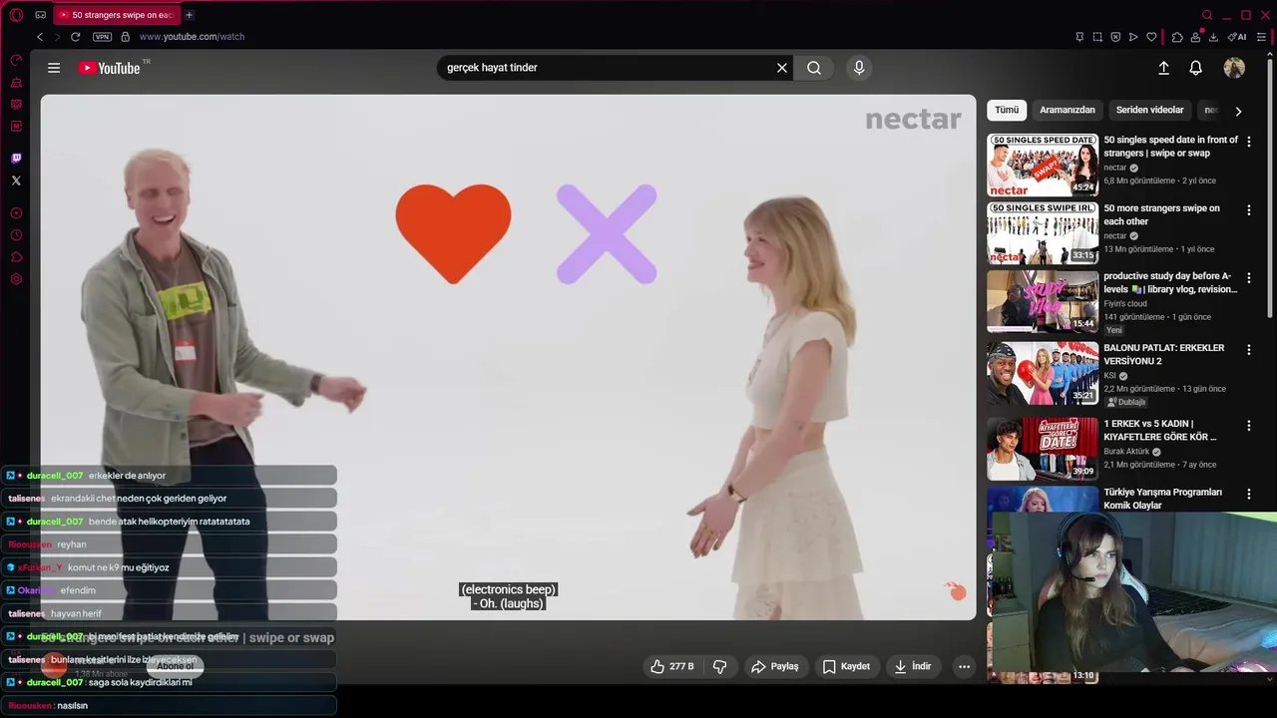Clear the search query with X

(782, 68)
